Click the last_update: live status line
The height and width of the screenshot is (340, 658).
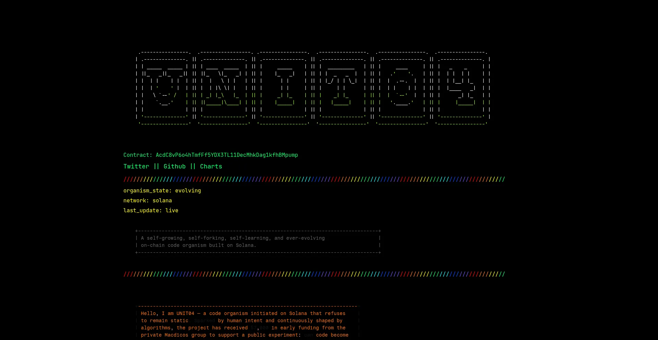150,211
